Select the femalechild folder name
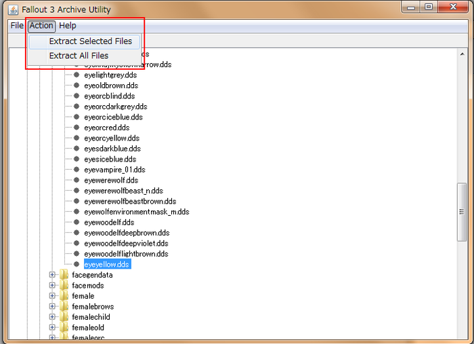Image resolution: width=474 pixels, height=344 pixels. pyautogui.click(x=91, y=317)
